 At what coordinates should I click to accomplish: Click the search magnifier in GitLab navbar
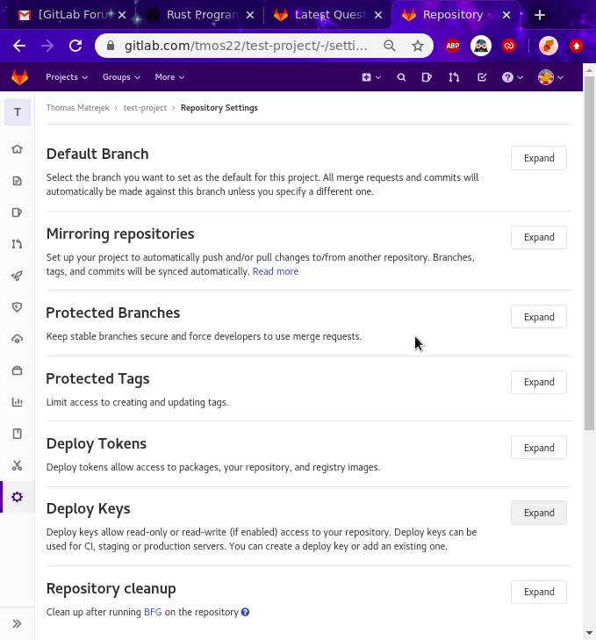click(x=401, y=77)
